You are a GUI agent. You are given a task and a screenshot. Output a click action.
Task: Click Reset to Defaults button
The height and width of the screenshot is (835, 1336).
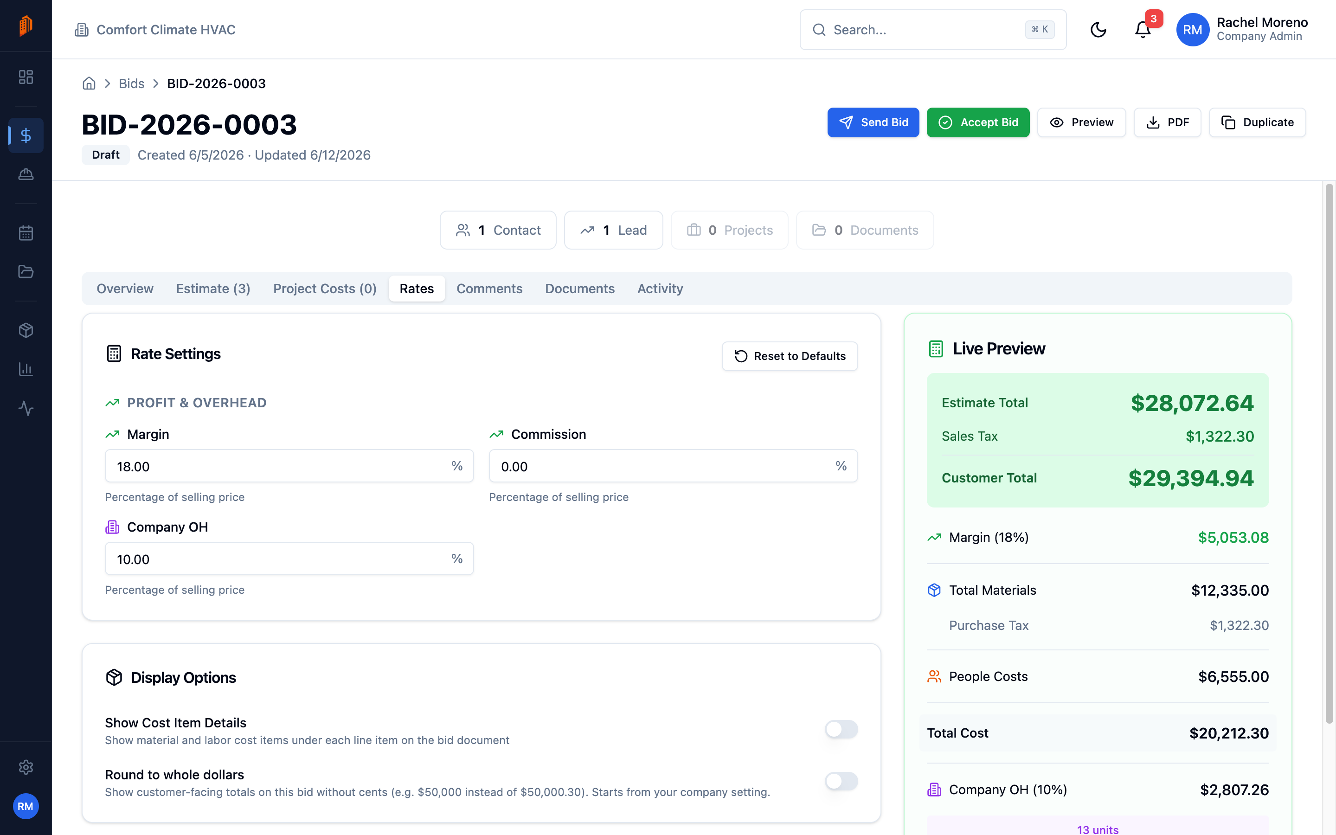pos(790,356)
